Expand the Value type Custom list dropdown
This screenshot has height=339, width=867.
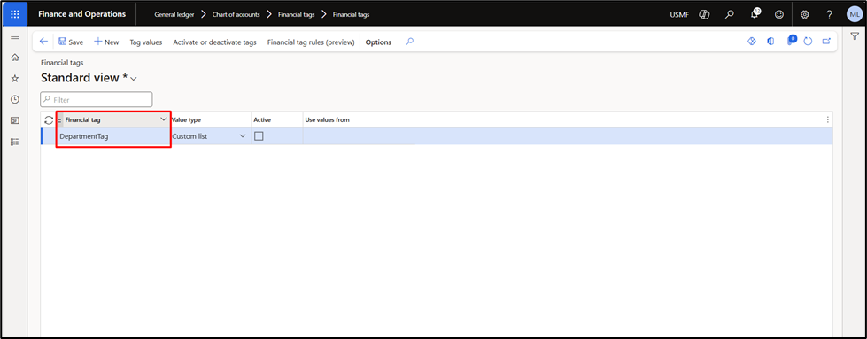(x=242, y=136)
